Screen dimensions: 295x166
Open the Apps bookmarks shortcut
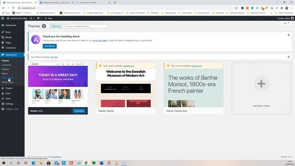6,13
